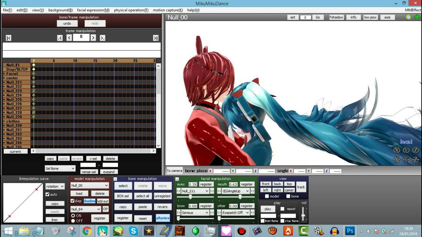Open Skype from the taskbar
This screenshot has width=422, height=237.
coord(134,231)
